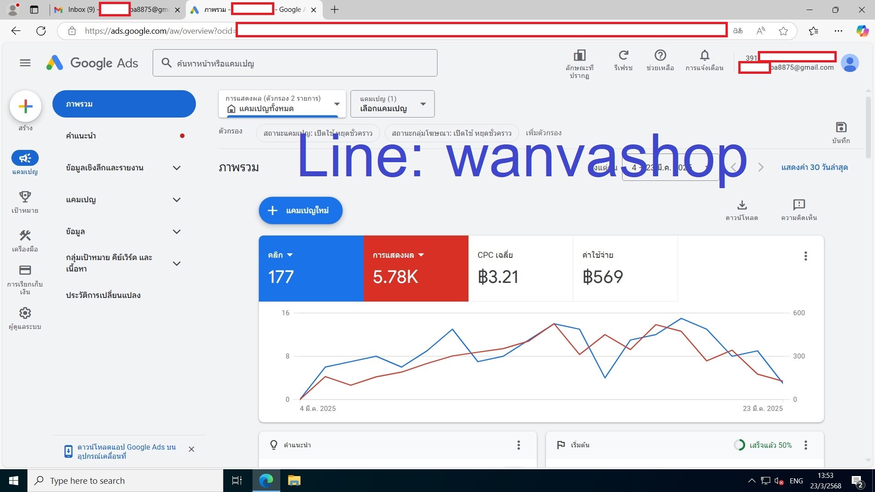
Task: Click the Create plus button
Action: click(x=26, y=106)
